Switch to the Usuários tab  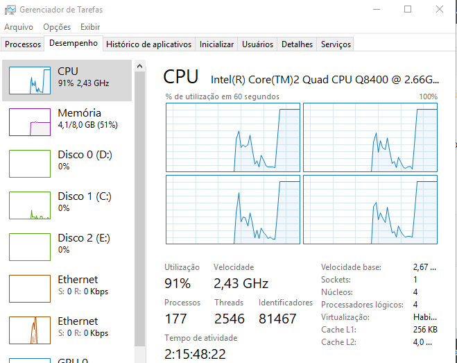(x=257, y=44)
